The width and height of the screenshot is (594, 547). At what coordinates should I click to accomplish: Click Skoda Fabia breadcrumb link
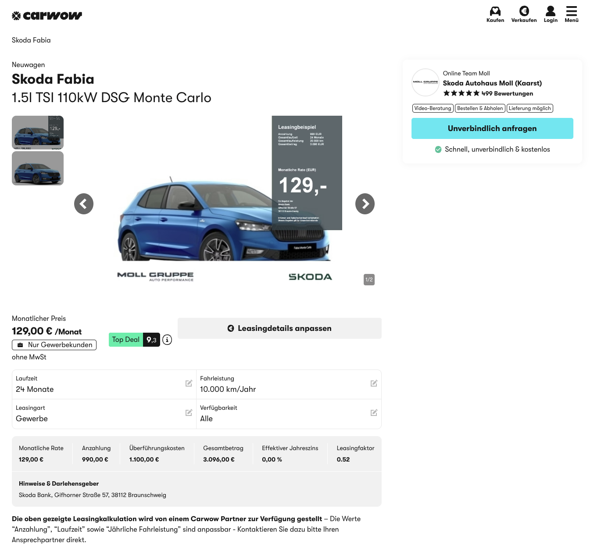pyautogui.click(x=31, y=40)
